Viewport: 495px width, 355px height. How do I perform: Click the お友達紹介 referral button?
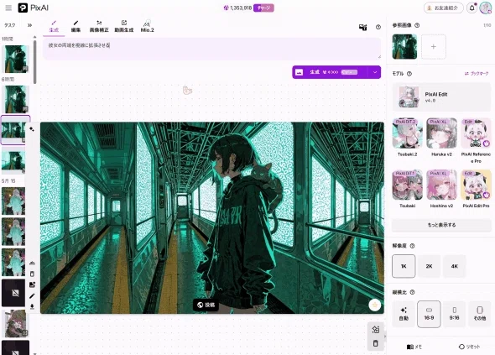[x=444, y=8]
